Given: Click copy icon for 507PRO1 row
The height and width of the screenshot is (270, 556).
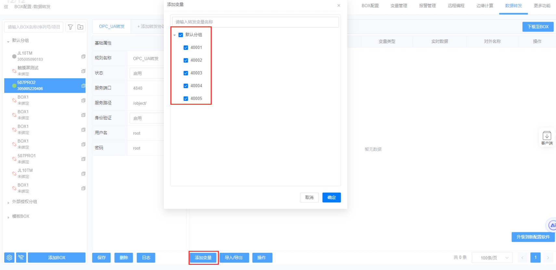Looking at the screenshot, I should 83,159.
